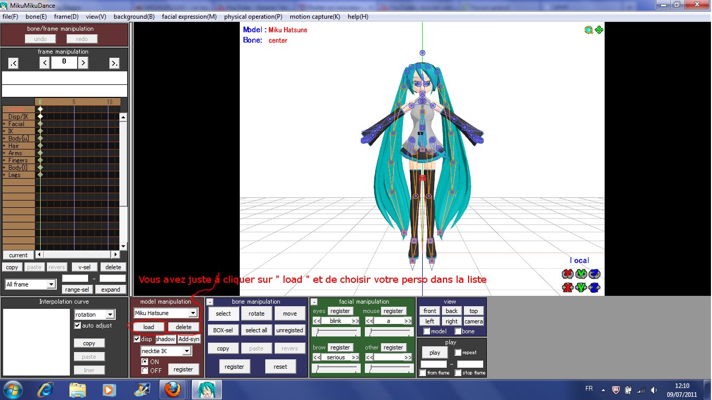Enable the bone view checkbox
Screen dimensions: 712x400
tap(458, 331)
